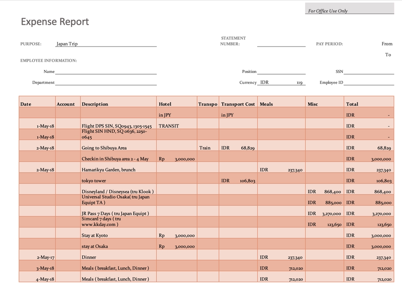This screenshot has height=290, width=402.
Task: Click hotel amount in Stay at Kyoto row
Action: pos(177,233)
